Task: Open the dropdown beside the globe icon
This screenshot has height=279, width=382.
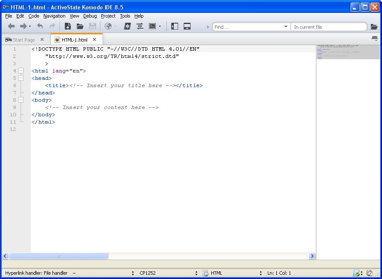Action: tap(115, 26)
